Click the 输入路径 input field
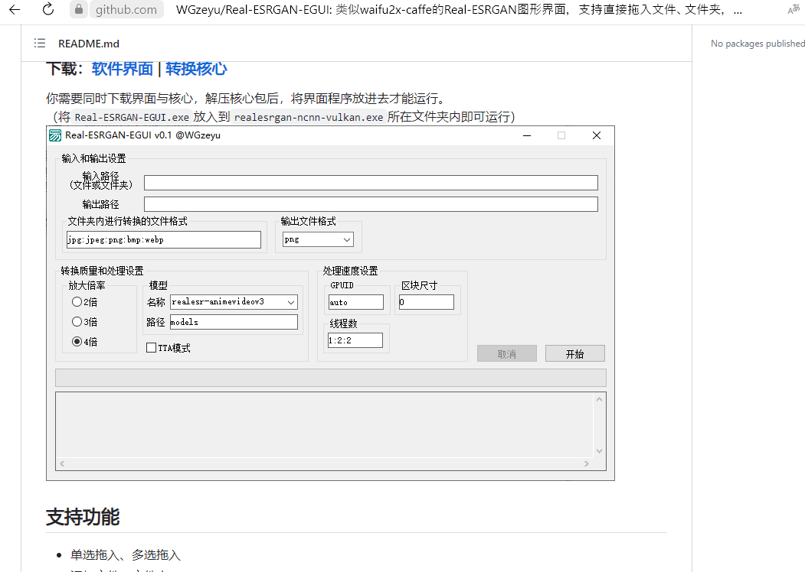The width and height of the screenshot is (805, 572). point(371,183)
